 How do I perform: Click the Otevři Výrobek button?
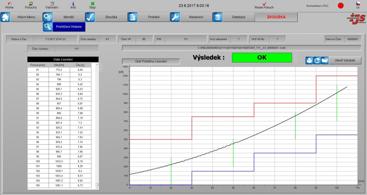345,61
